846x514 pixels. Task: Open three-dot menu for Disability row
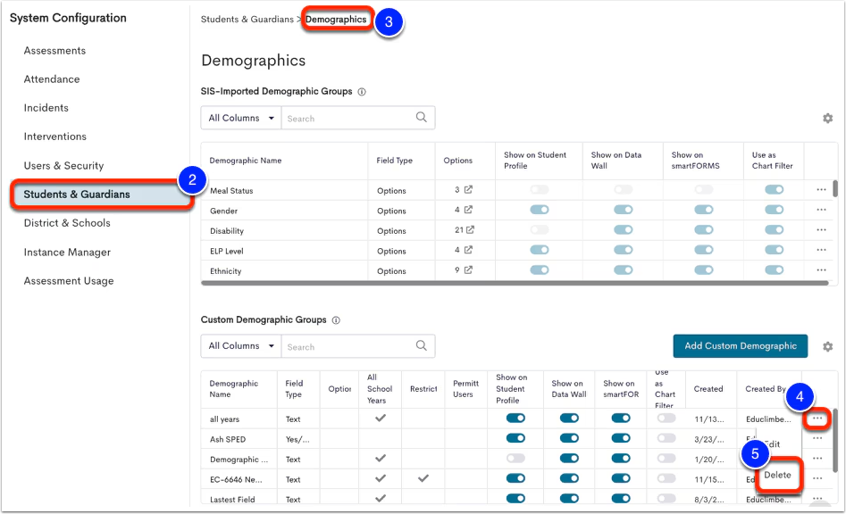[821, 229]
